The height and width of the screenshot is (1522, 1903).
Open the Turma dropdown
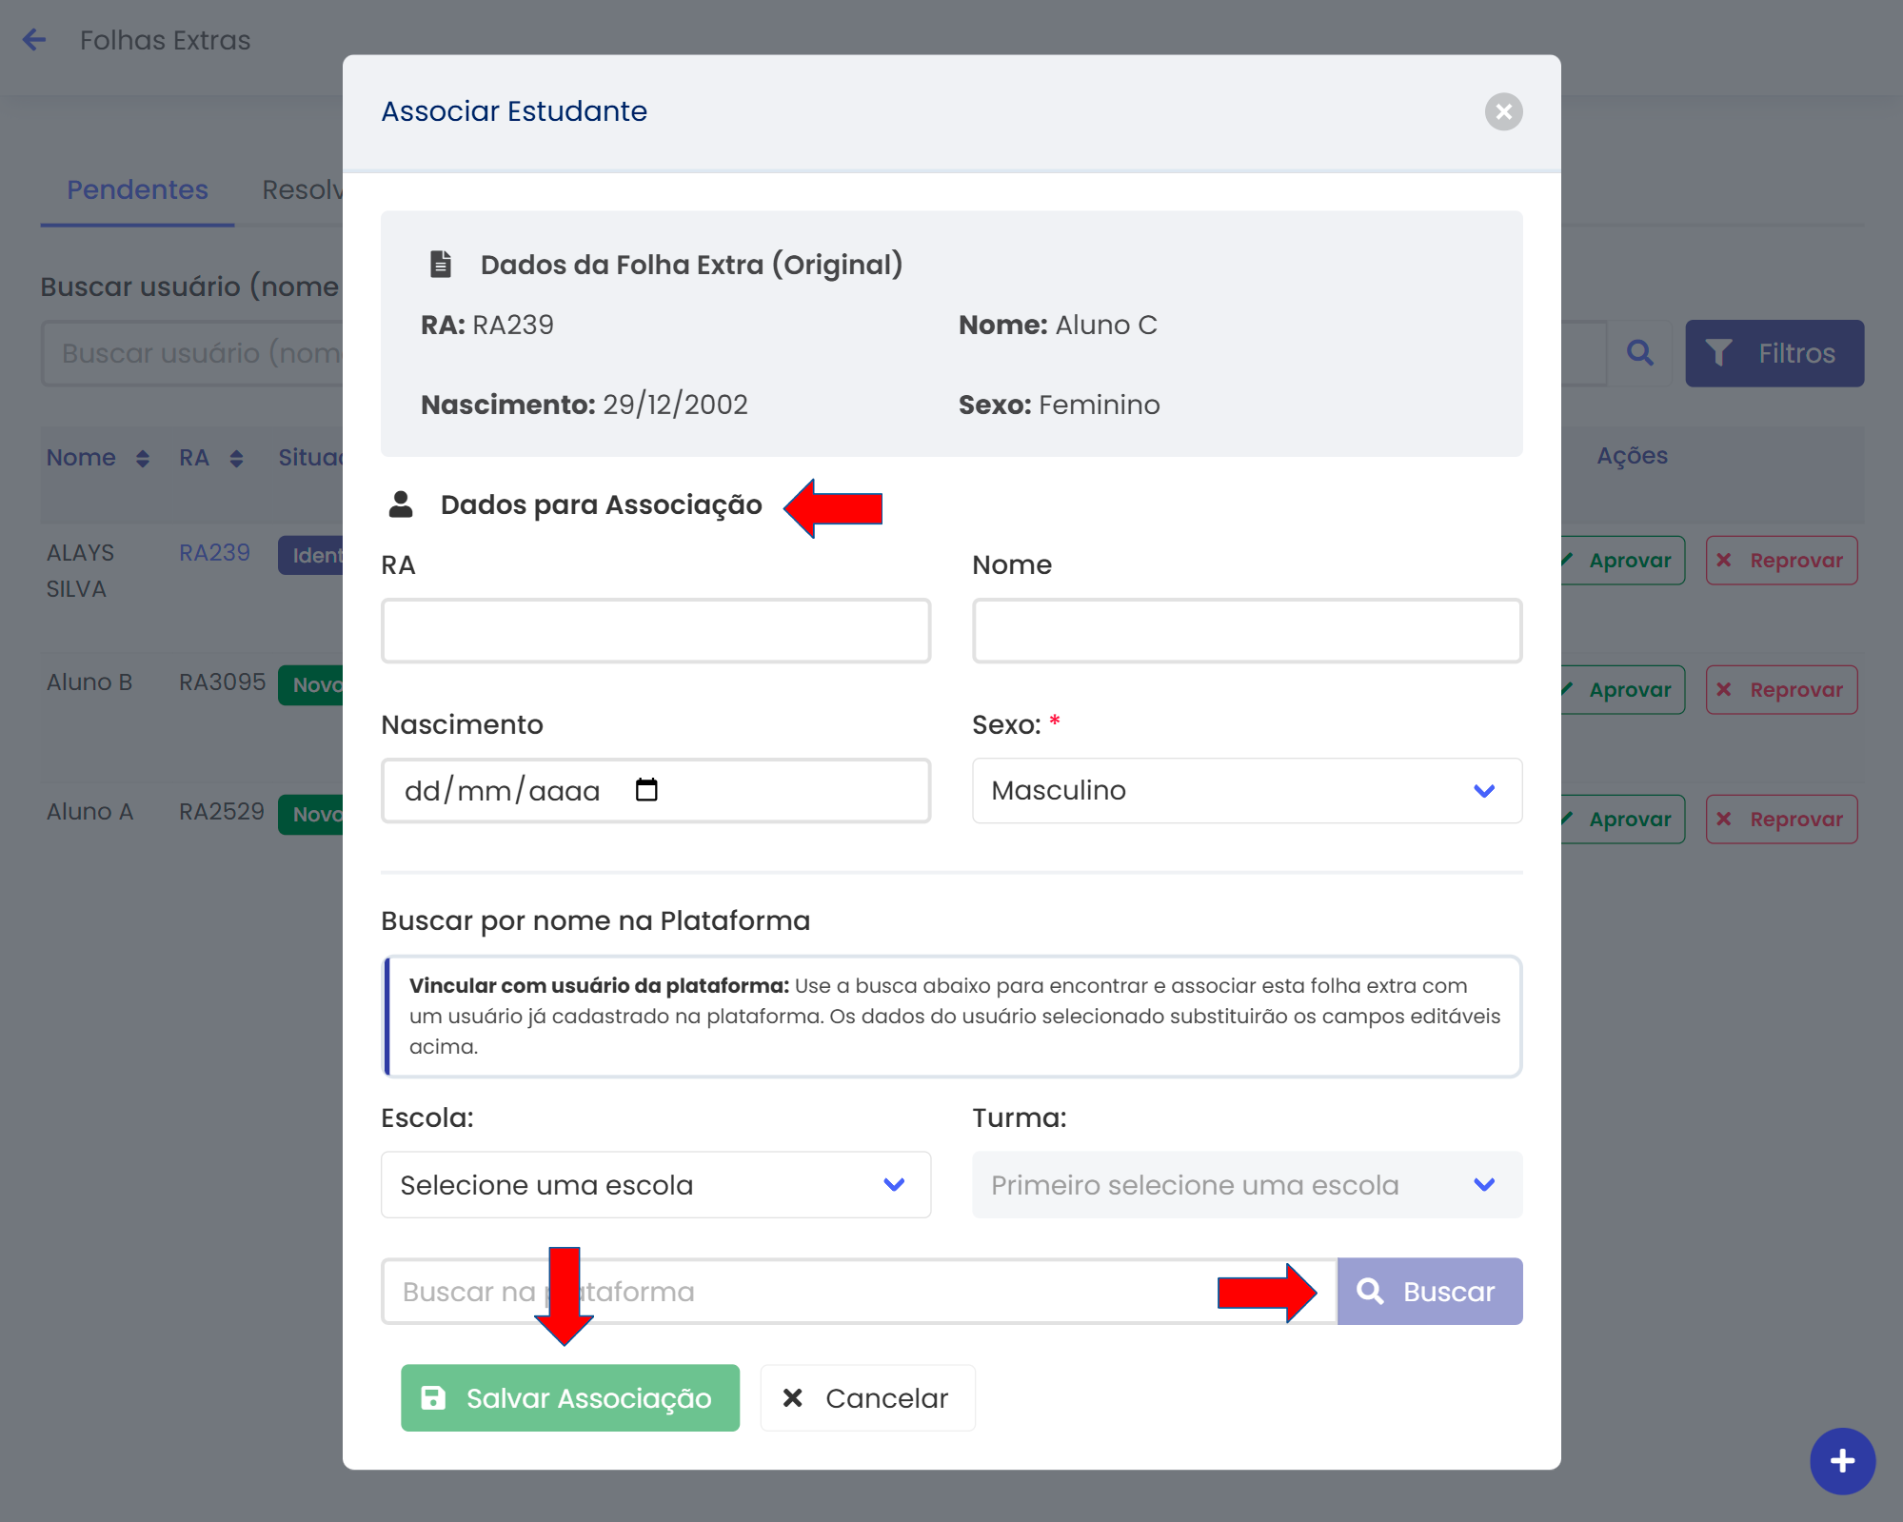pyautogui.click(x=1246, y=1185)
